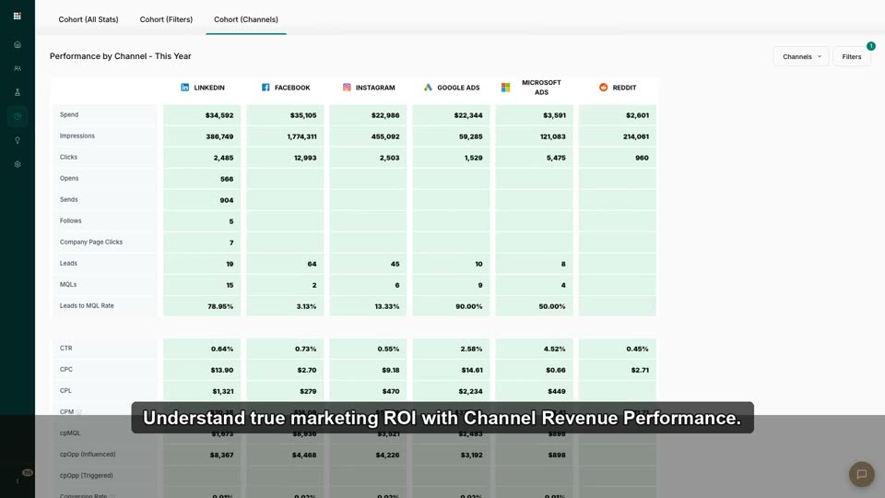The height and width of the screenshot is (498, 885).
Task: Switch to Cohort (Filters) tab
Action: tap(166, 19)
